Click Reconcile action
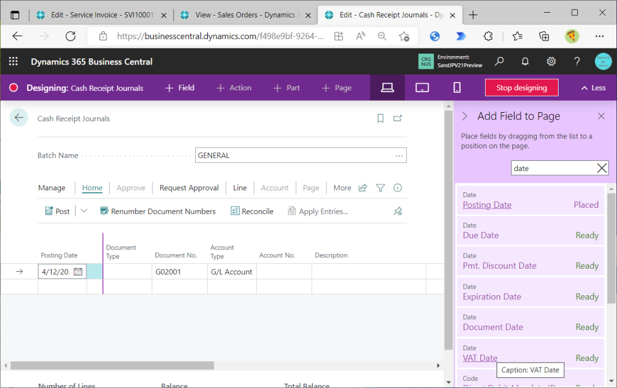 (252, 211)
